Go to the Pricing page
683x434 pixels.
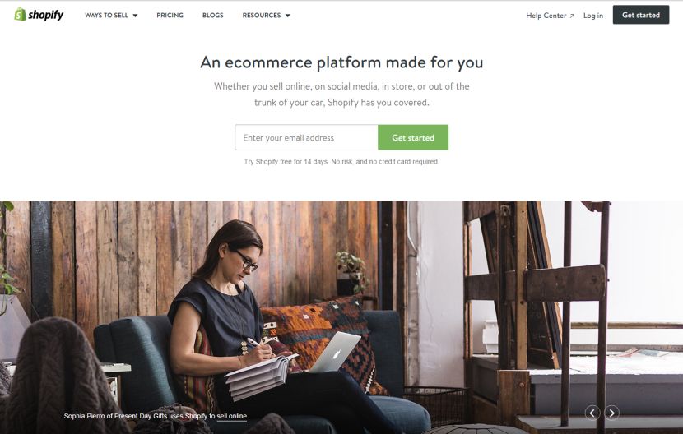tap(170, 16)
